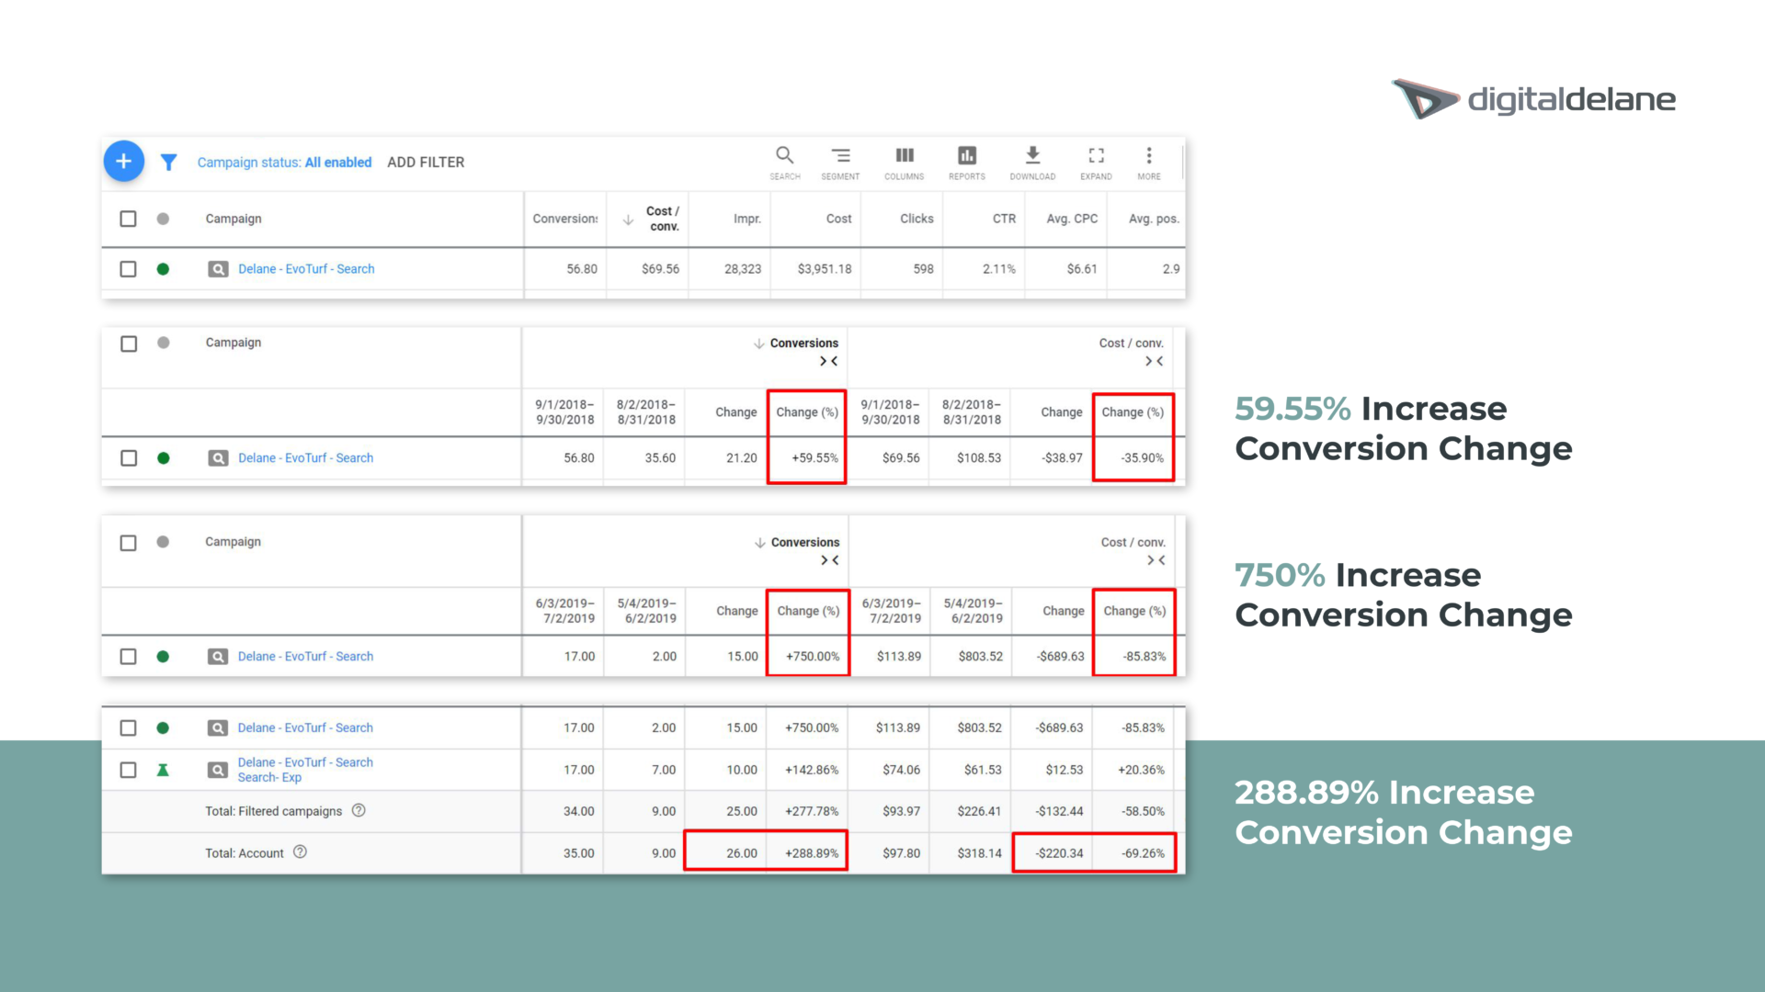Click the experiment flask icon in Search-Exp row
The image size is (1765, 992).
163,770
